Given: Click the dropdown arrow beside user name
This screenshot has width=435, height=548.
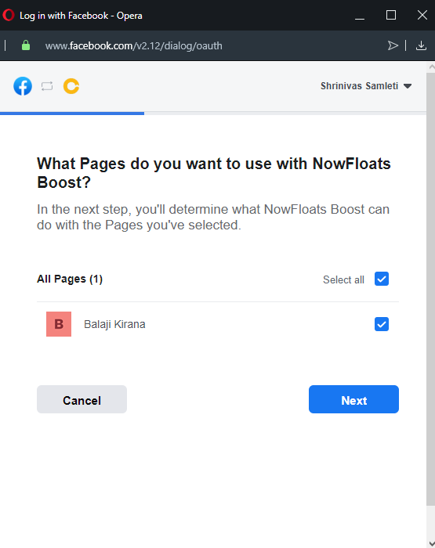Looking at the screenshot, I should pyautogui.click(x=408, y=86).
